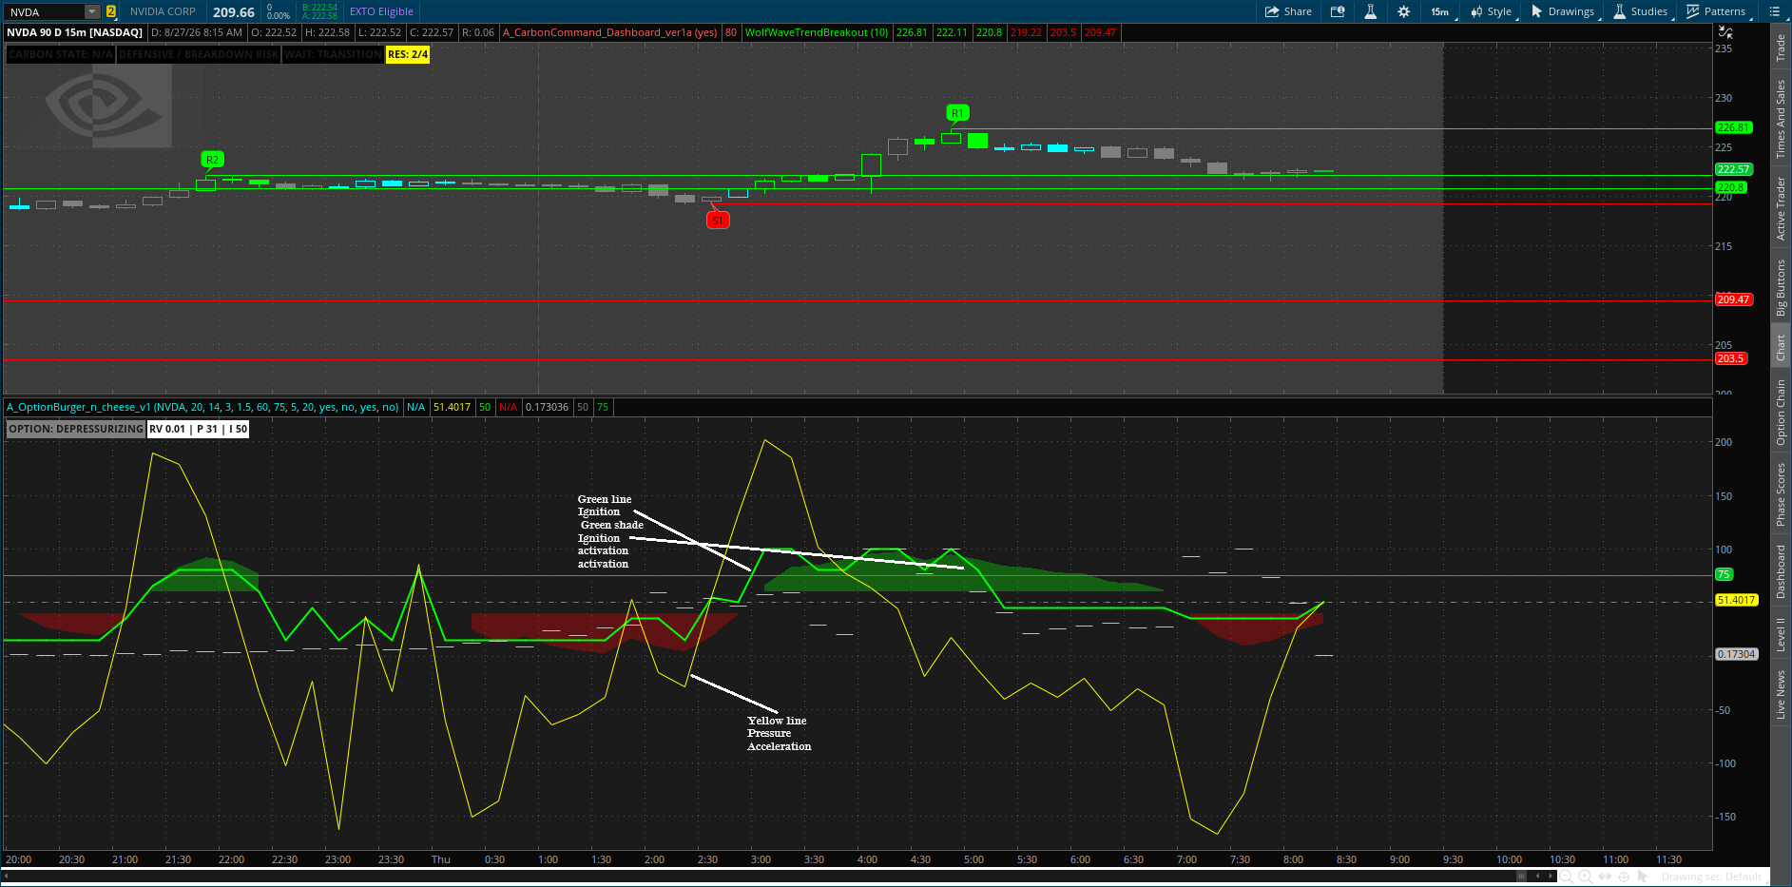Click the WolfWaveTrendBreakout (10) study label

point(817,32)
